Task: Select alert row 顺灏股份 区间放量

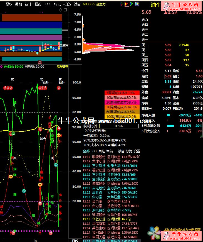Action: [x=111, y=157]
